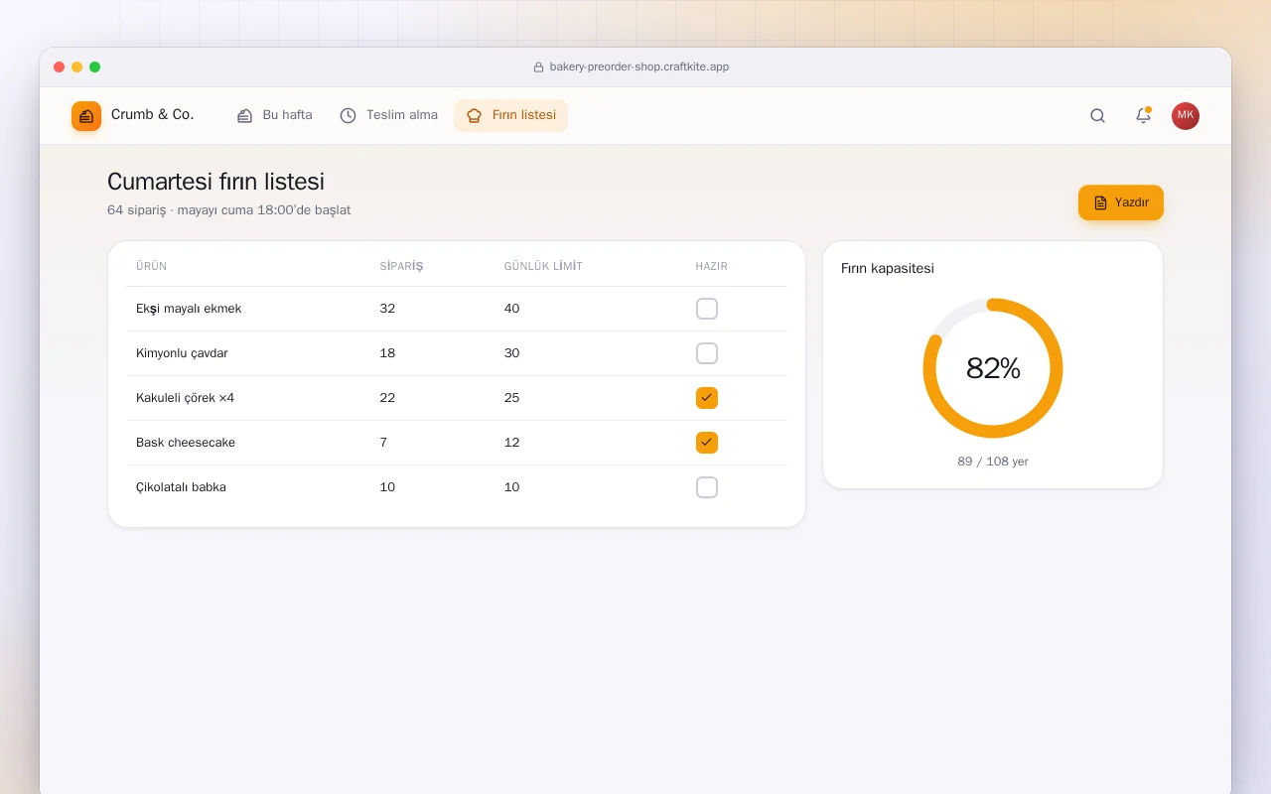
Task: Click the Fırın kapasitesi card title
Action: pos(888,268)
